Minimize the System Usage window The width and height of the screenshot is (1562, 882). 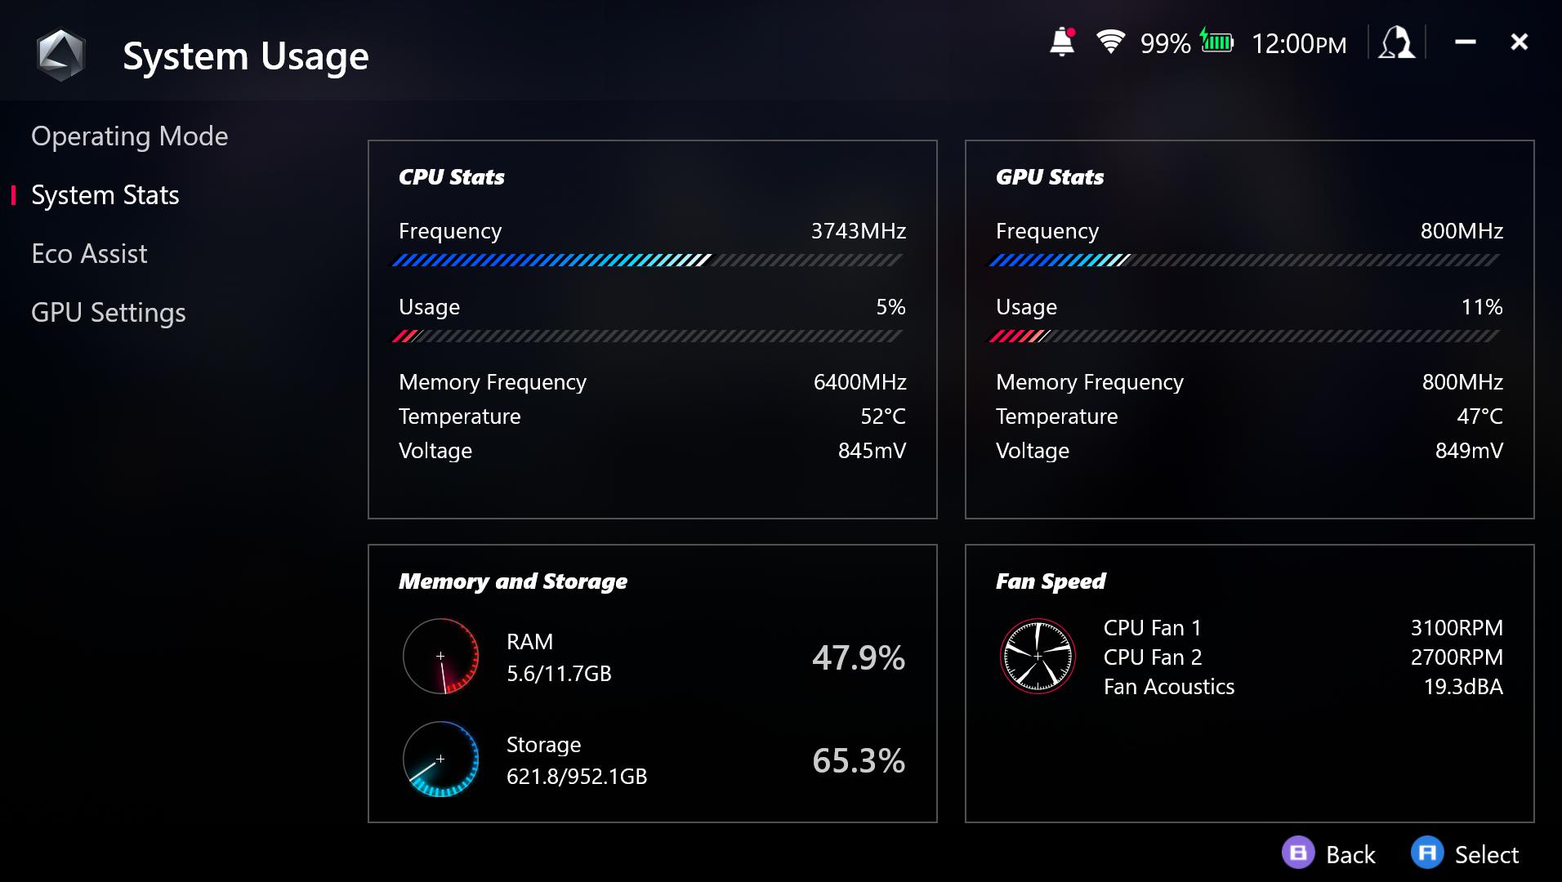point(1465,42)
